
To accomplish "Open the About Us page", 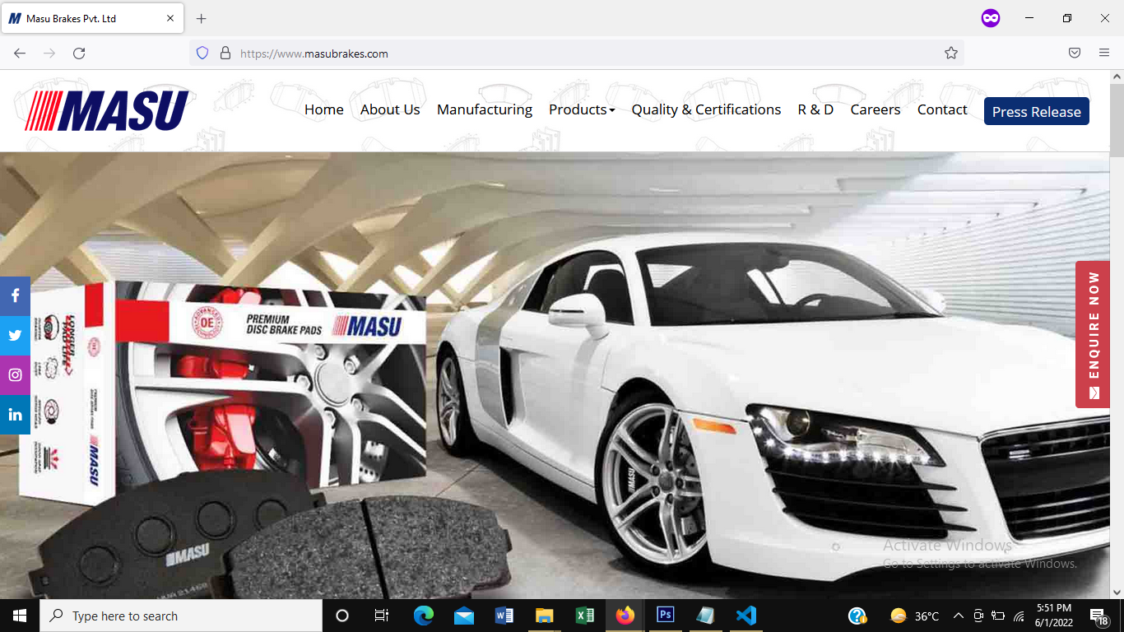I will point(390,109).
